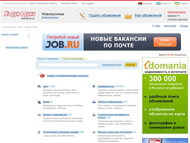Click the folder icon beside Мои объявления
The width and height of the screenshot is (190, 143).
point(128,16)
